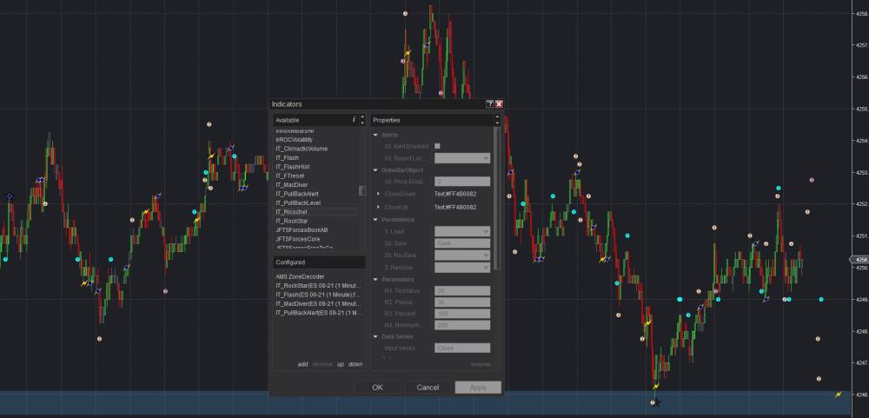Click the CloseUp Text;#FF4B0082 value
Viewport: 869px width, 418px height.
click(x=455, y=208)
